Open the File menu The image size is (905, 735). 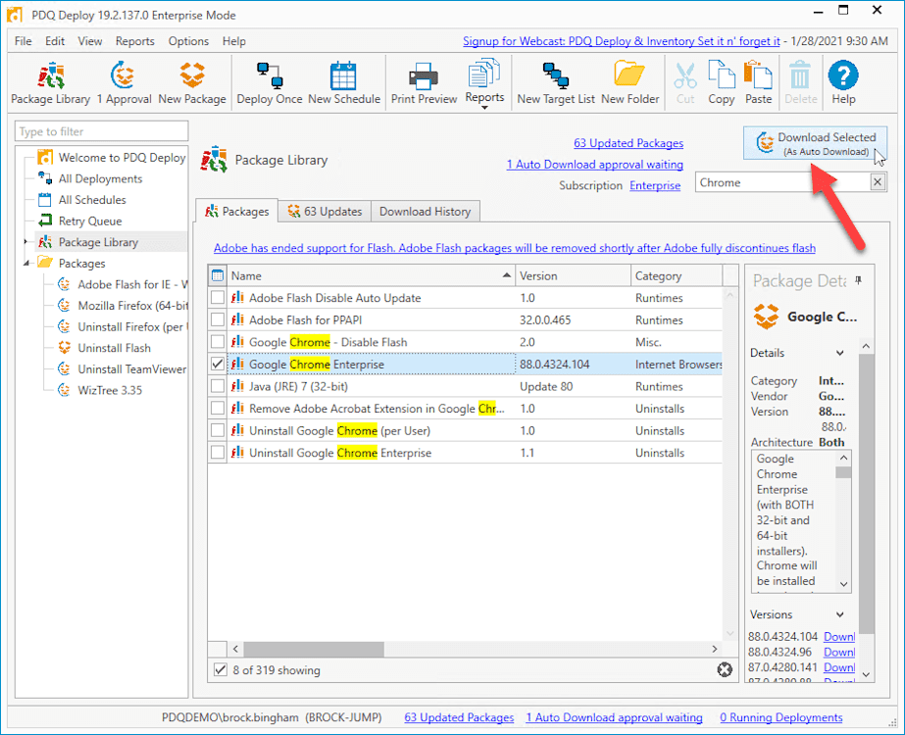click(24, 41)
